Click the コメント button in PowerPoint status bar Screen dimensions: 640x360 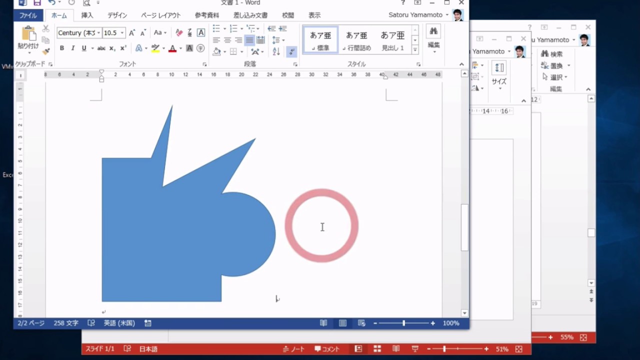327,349
